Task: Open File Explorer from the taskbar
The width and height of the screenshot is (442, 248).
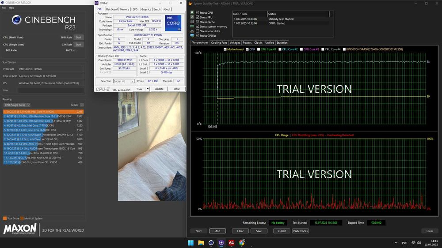Action: coord(201,243)
